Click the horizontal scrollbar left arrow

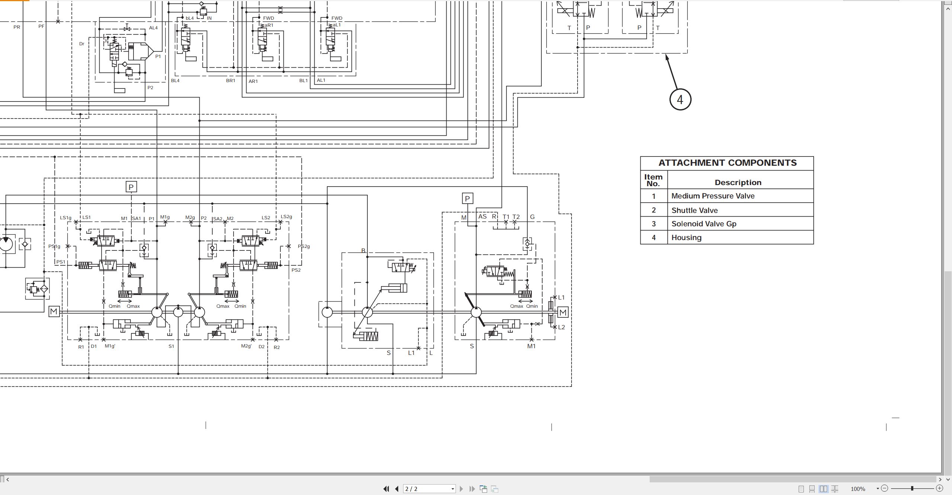coord(7,479)
